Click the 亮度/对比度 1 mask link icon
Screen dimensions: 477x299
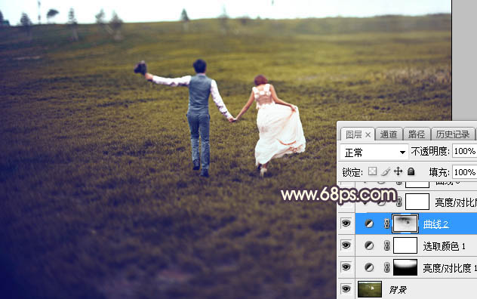[x=386, y=267]
